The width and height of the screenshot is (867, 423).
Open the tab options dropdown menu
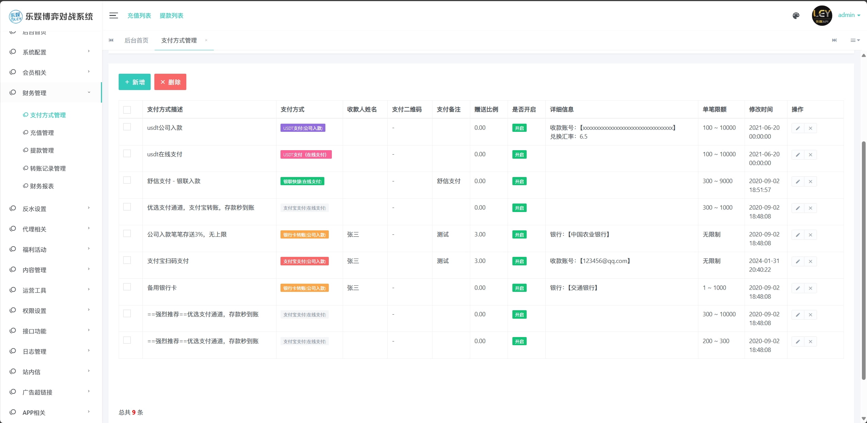click(855, 40)
